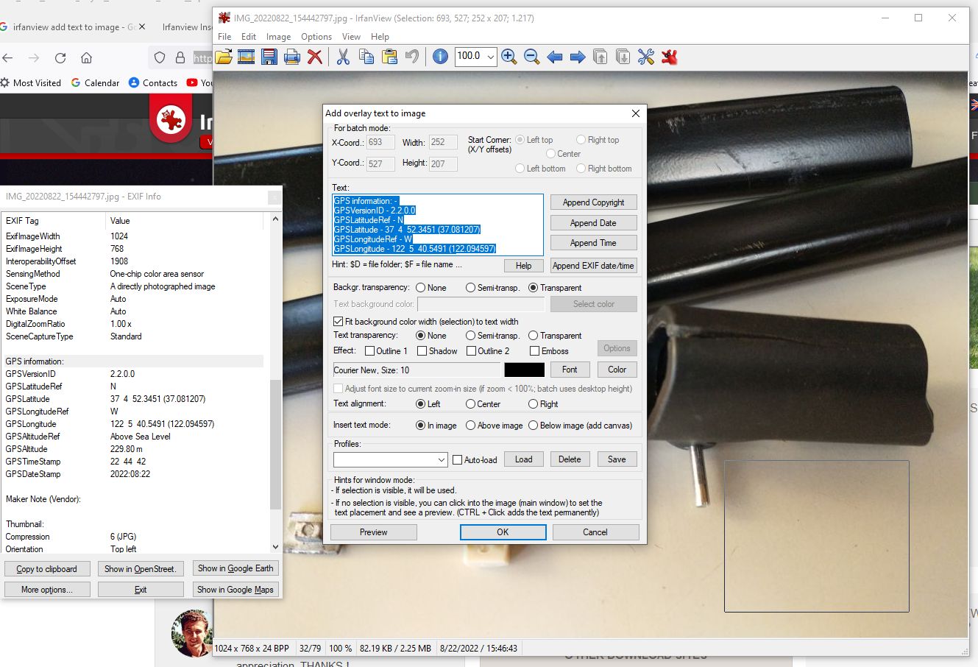Open the Image menu
Screen dimensions: 978x667
coord(278,37)
